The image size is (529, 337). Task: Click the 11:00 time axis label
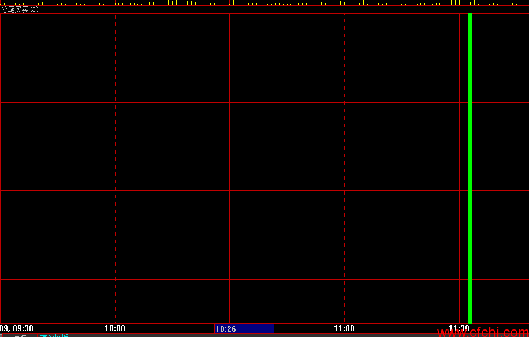pos(344,328)
